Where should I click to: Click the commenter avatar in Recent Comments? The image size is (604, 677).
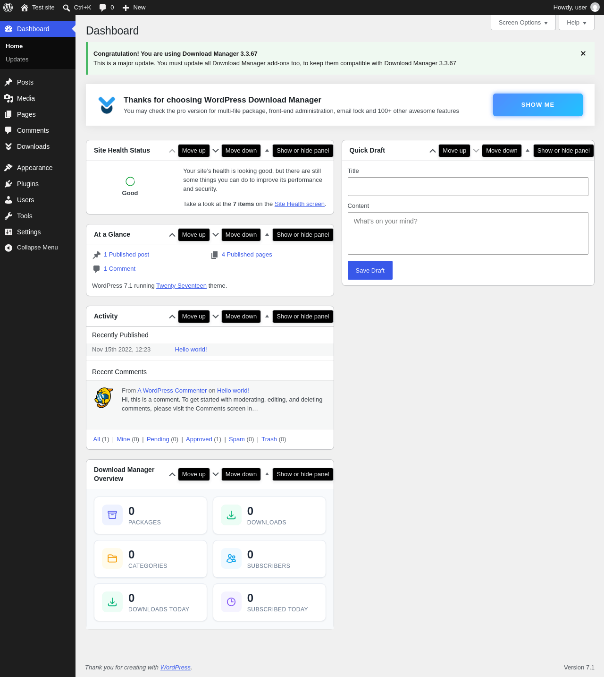coord(104,398)
